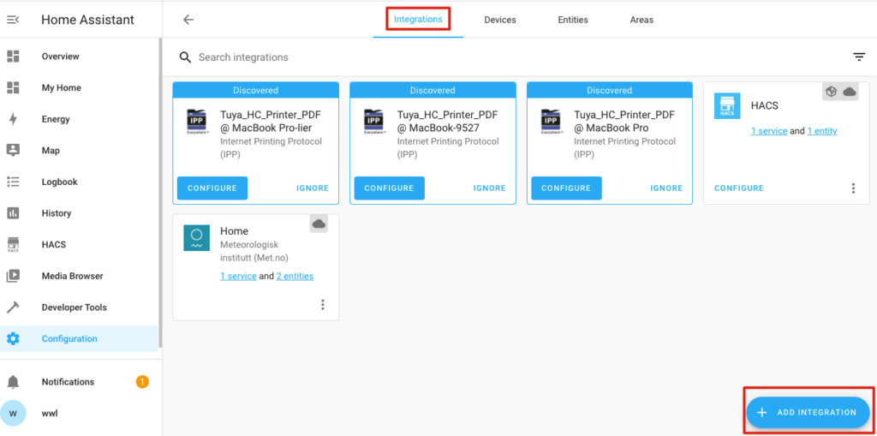Switch to the Devices tab
877x436 pixels.
point(500,20)
